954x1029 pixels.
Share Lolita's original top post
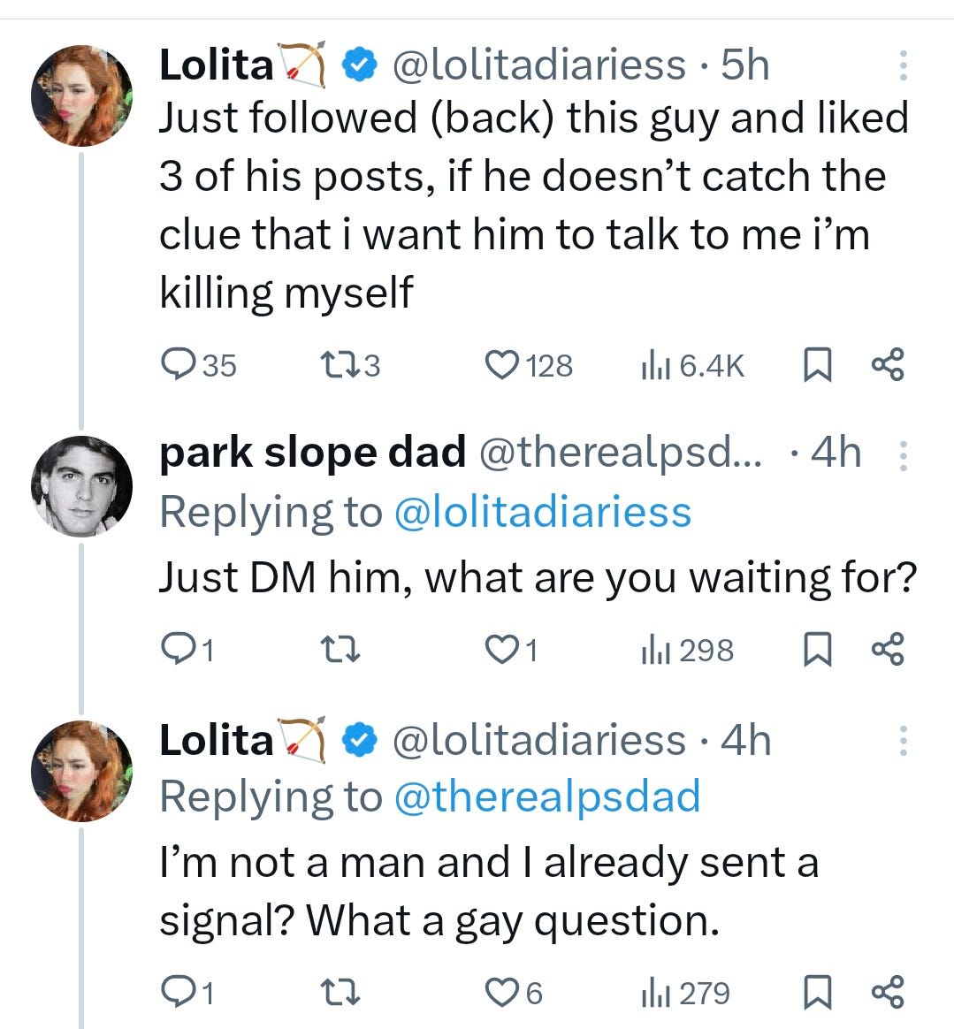(888, 364)
